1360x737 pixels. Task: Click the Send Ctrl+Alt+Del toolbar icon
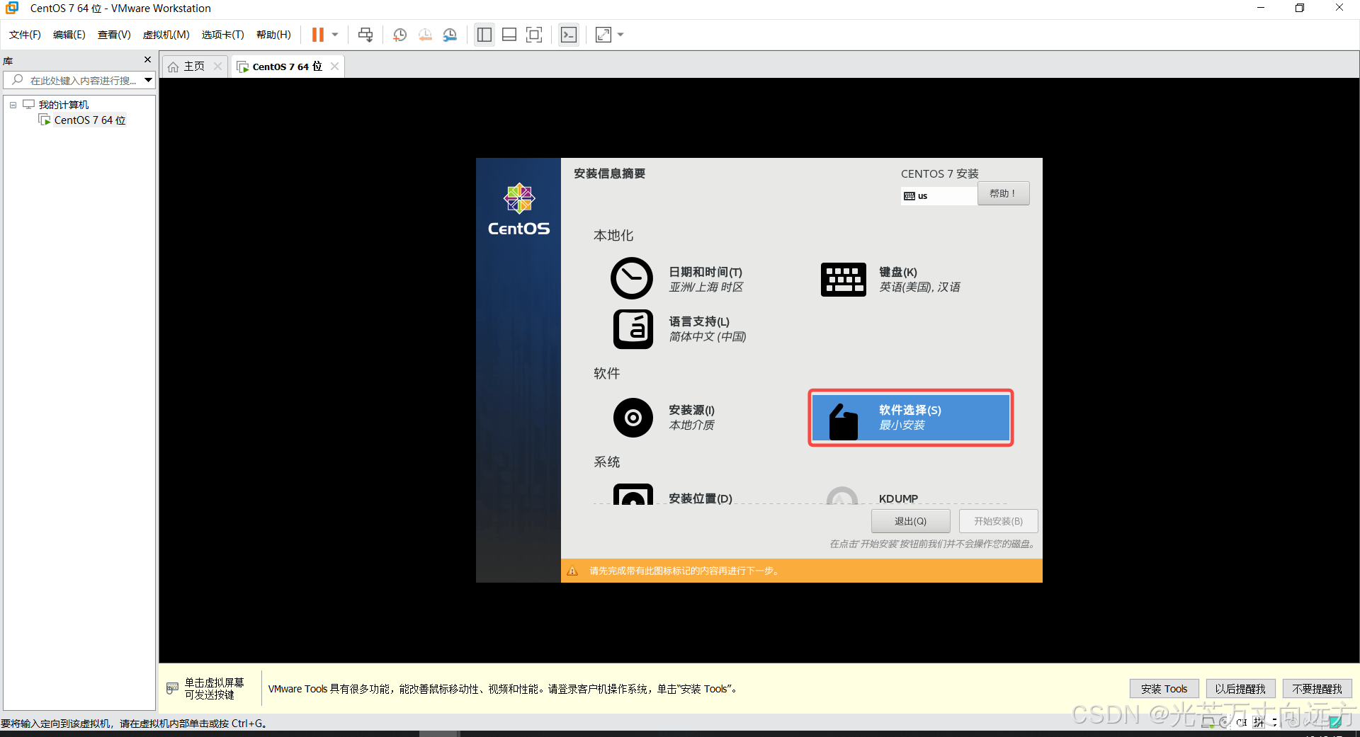click(365, 35)
